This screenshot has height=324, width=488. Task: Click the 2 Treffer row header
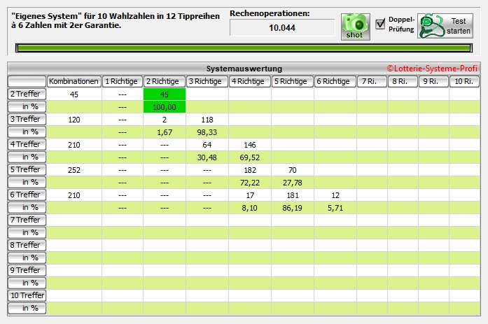(x=27, y=94)
